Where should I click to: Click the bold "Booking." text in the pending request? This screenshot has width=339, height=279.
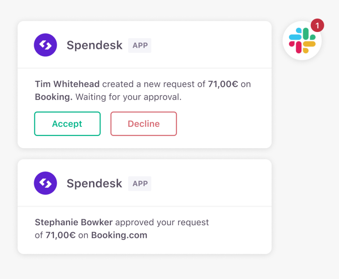click(x=54, y=97)
